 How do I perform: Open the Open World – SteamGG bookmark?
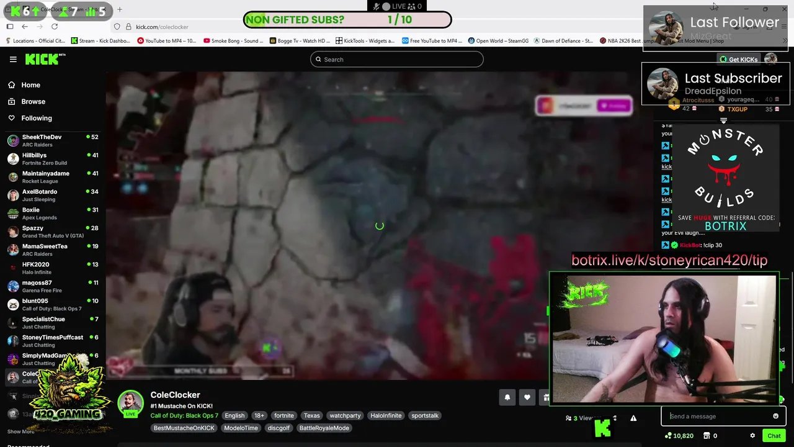point(498,41)
